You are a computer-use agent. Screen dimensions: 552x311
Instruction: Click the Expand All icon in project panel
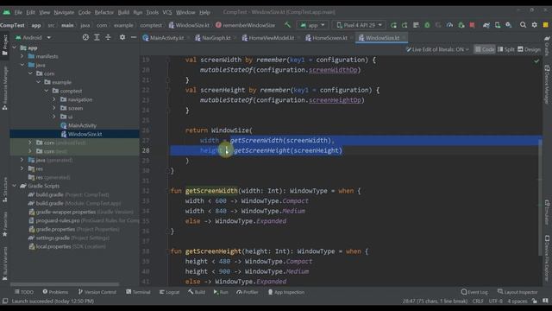97,37
